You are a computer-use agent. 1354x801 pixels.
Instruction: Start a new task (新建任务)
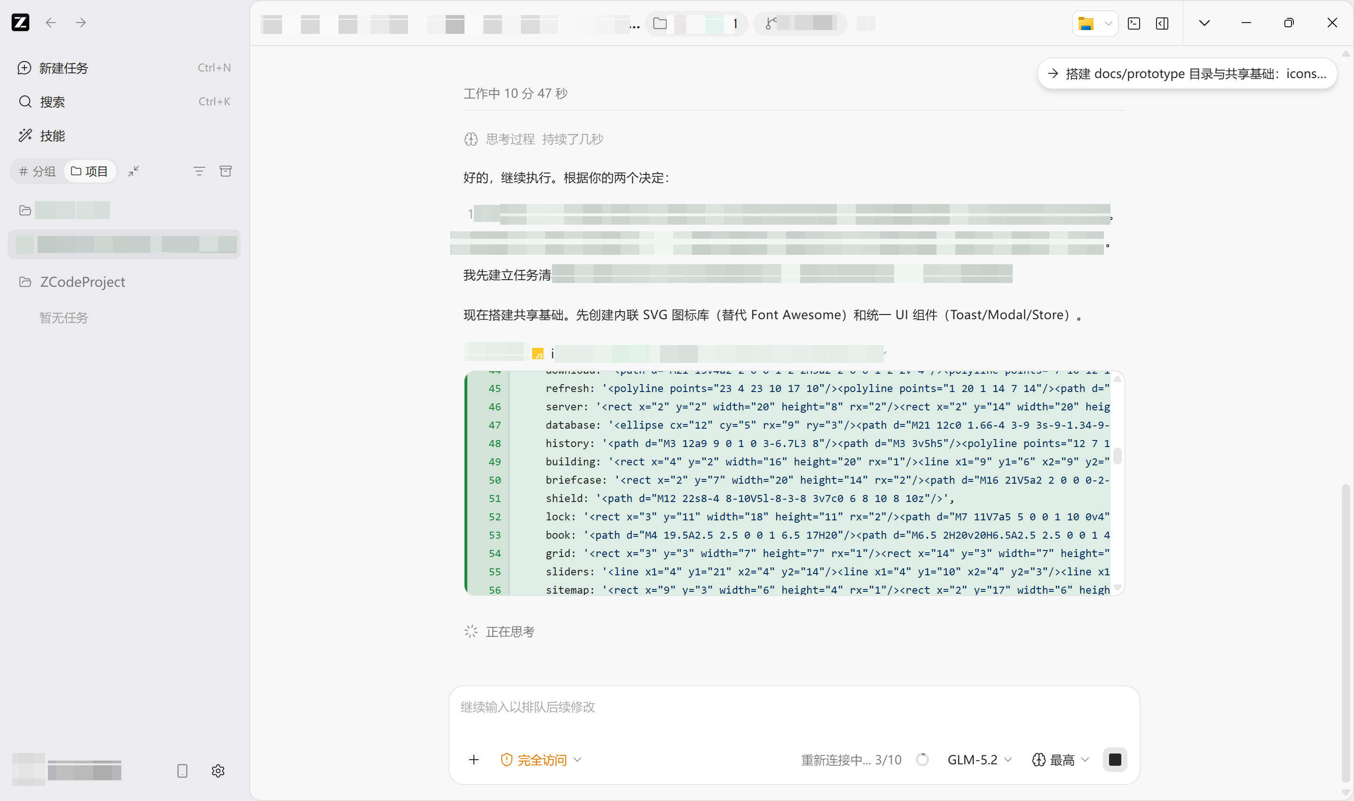124,68
